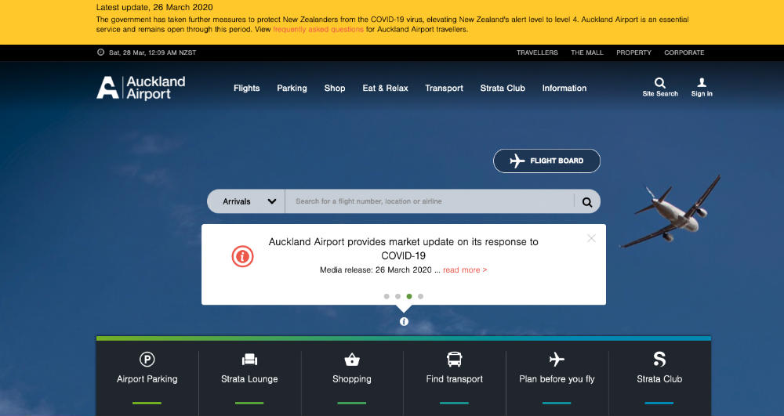784x416 pixels.
Task: Open the Eat & Relax menu
Action: click(x=385, y=88)
